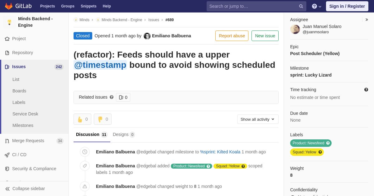
Task: Open the Groups menu
Action: coord(68,6)
